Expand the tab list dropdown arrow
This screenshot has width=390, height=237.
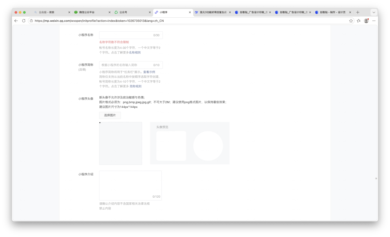click(x=374, y=12)
